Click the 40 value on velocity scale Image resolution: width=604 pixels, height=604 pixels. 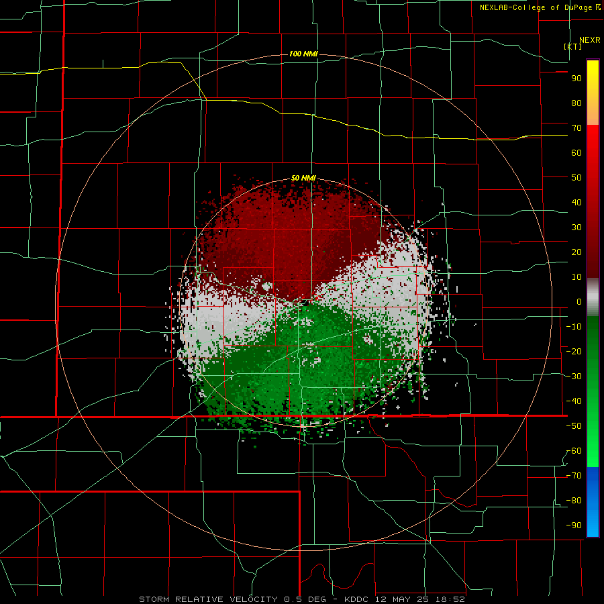pos(576,202)
